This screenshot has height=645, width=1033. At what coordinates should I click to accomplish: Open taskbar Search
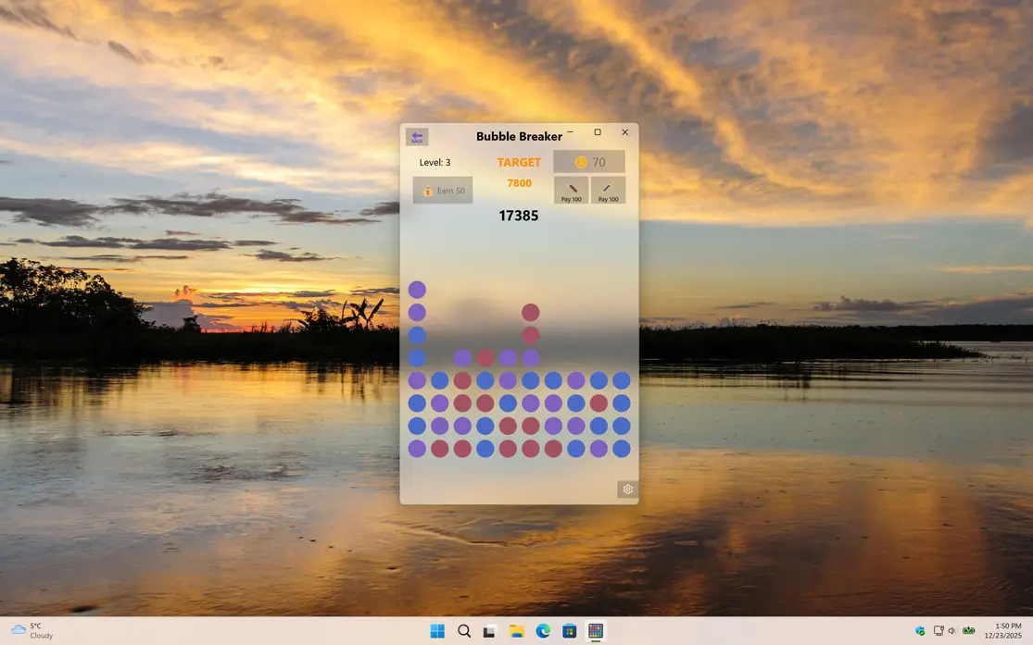click(464, 631)
